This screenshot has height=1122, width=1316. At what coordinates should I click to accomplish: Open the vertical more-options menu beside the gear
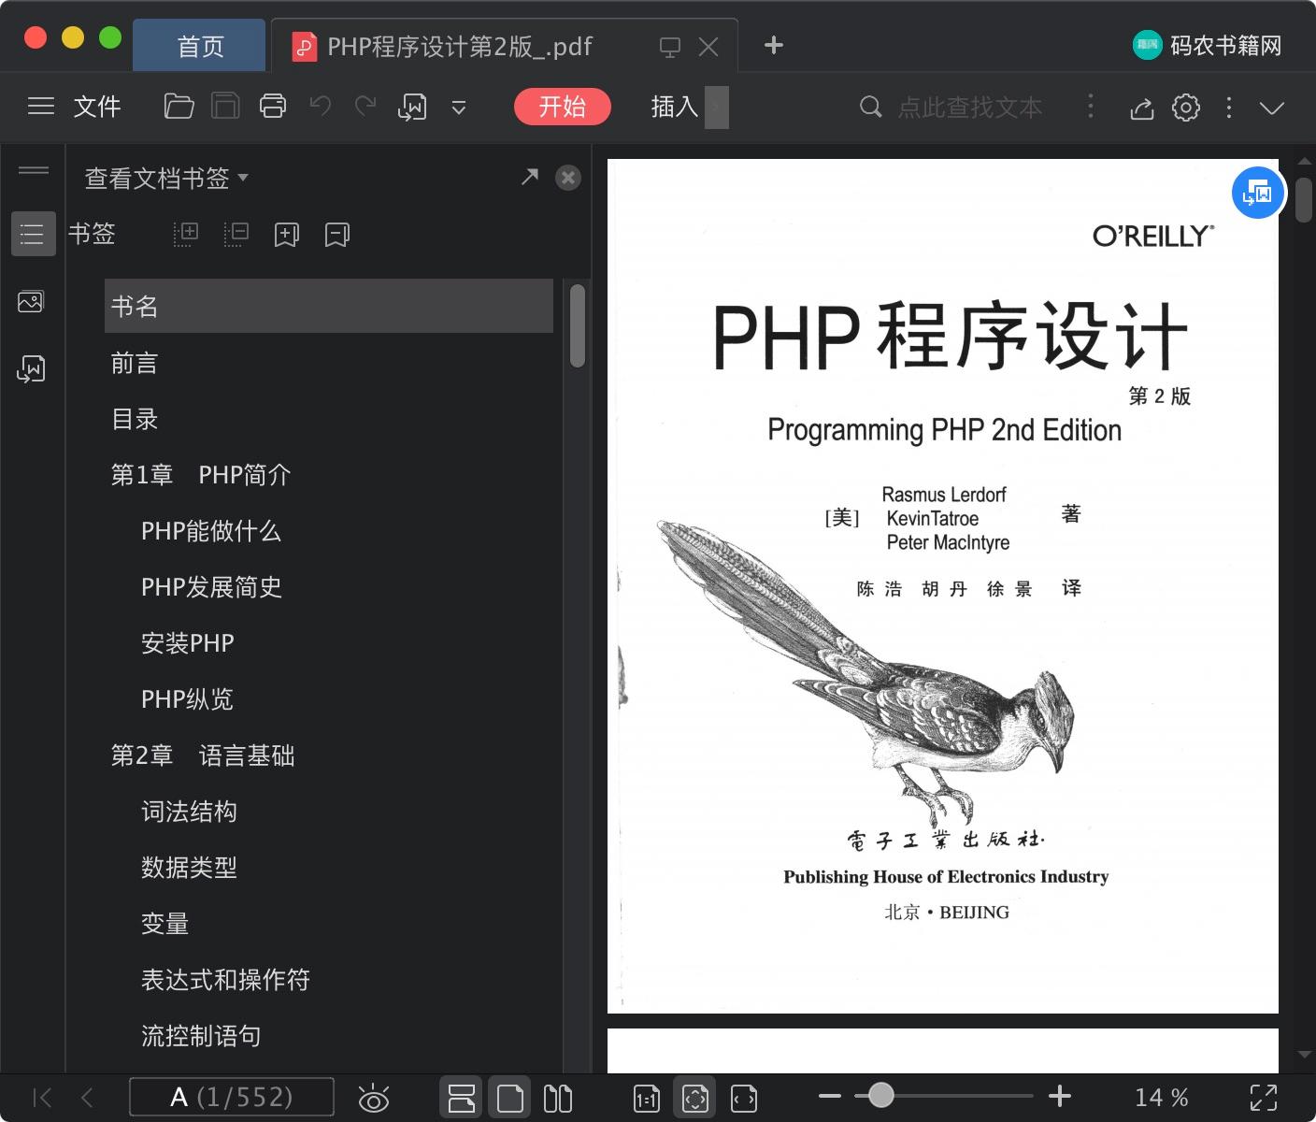pos(1229,108)
